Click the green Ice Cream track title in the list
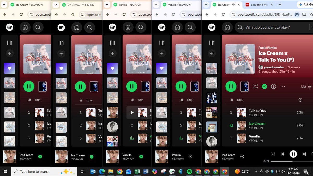The height and width of the screenshot is (176, 313). [x=257, y=123]
